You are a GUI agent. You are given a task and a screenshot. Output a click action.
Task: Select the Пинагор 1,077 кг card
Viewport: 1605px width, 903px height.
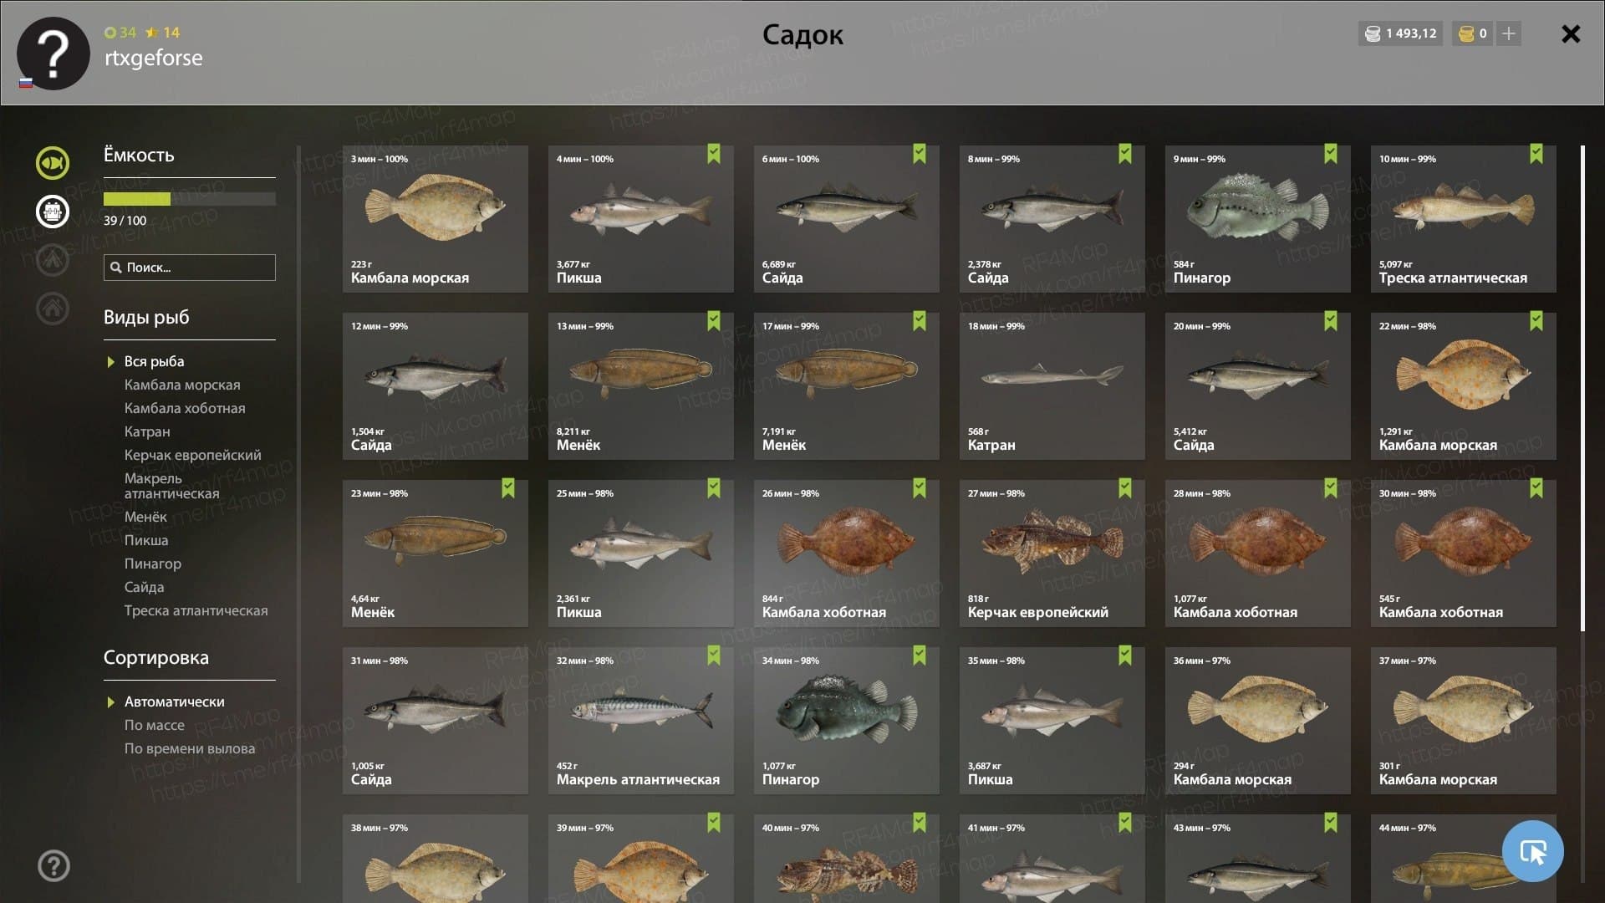[x=847, y=721]
